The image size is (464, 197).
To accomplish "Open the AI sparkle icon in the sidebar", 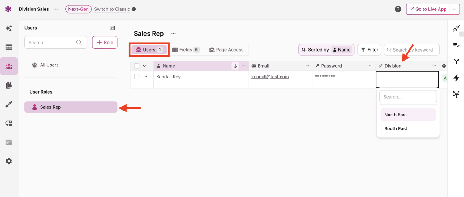I will 9,28.
